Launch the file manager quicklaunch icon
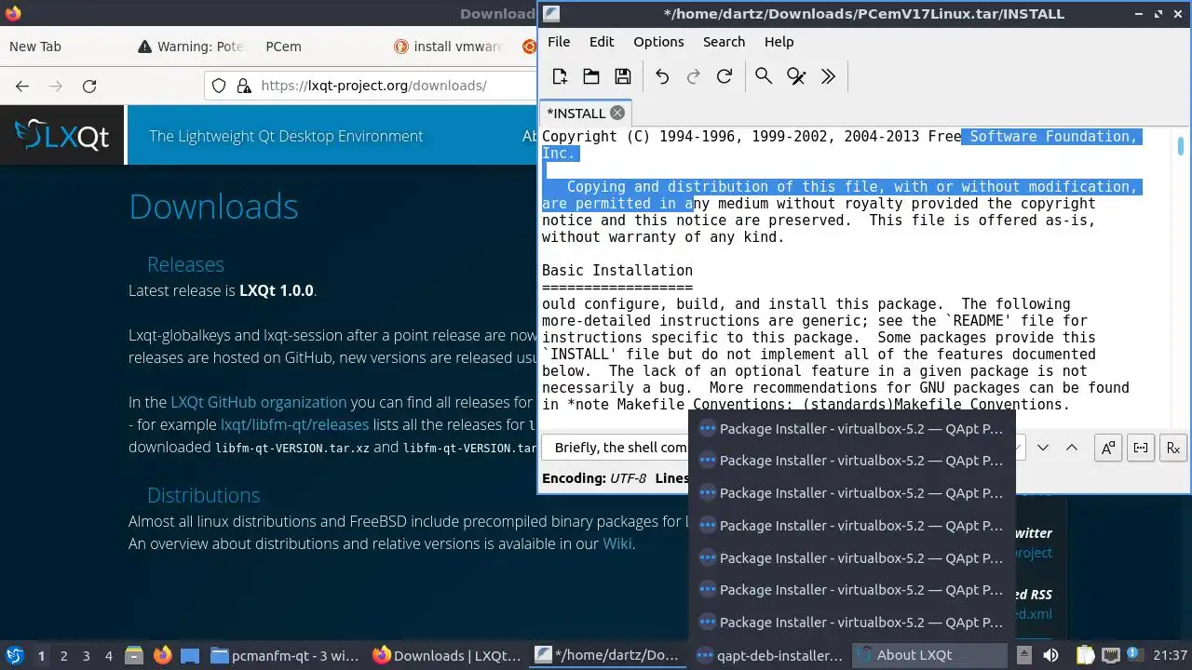The height and width of the screenshot is (670, 1192). coord(133,655)
